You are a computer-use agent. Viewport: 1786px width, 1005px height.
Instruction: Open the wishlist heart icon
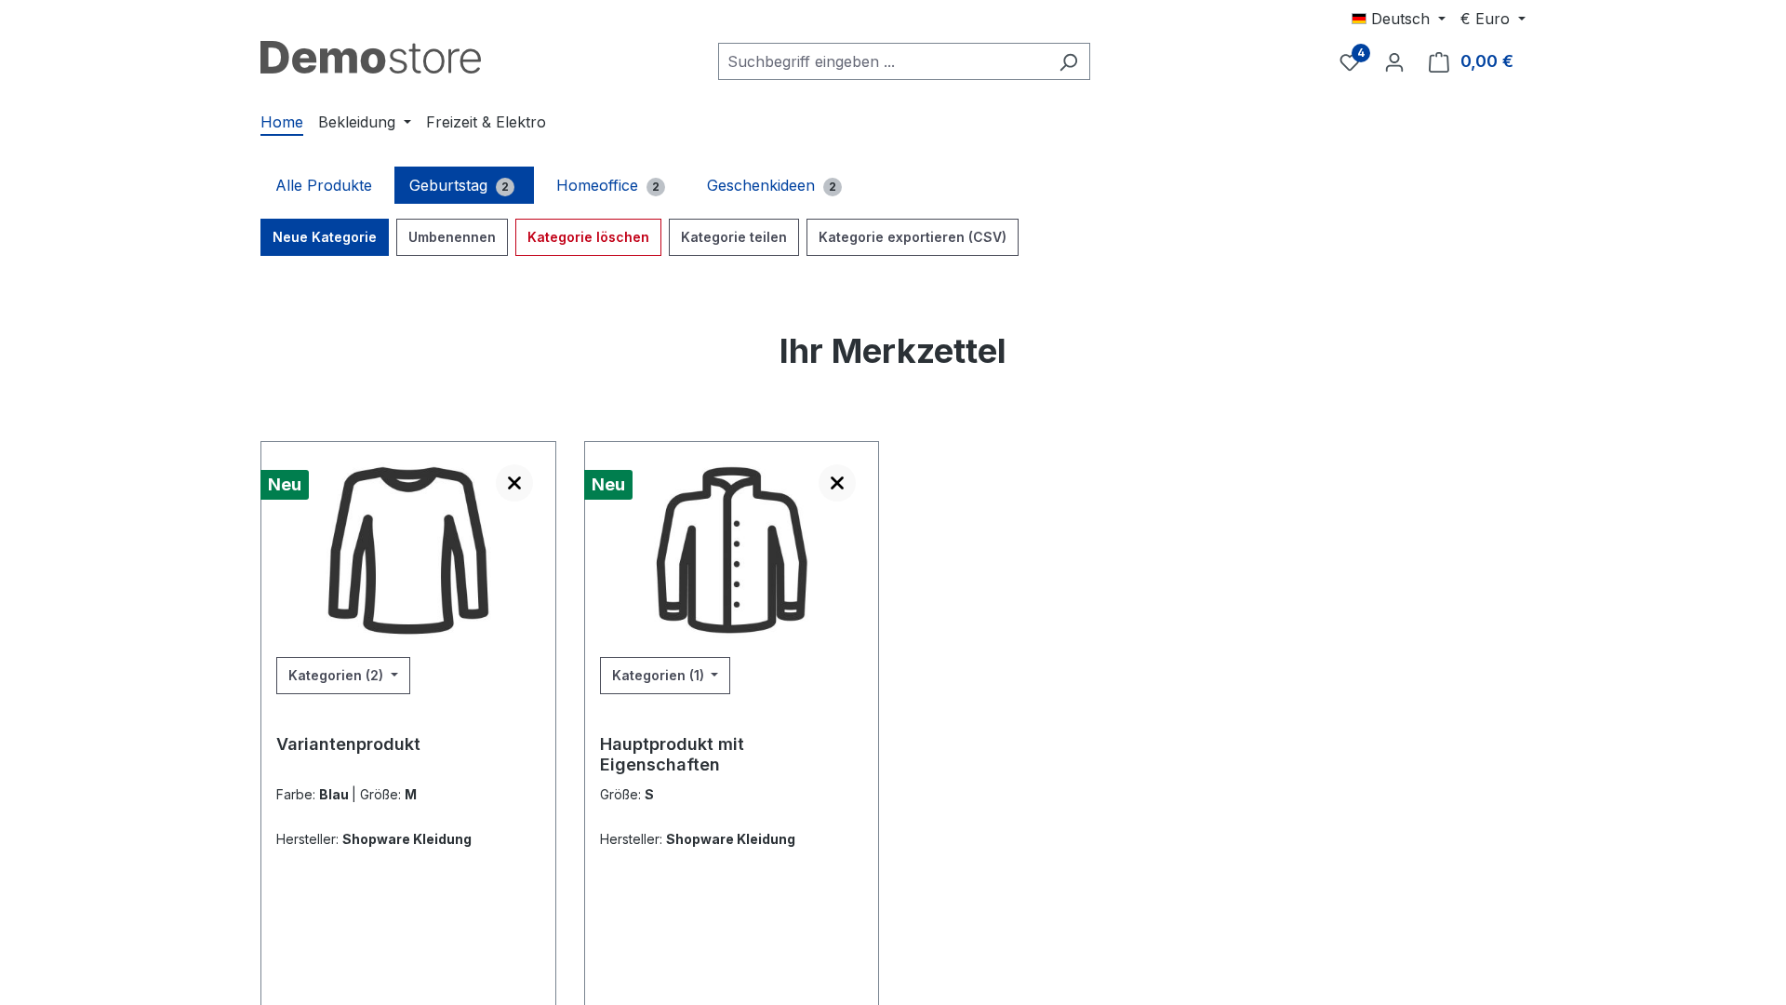point(1350,61)
